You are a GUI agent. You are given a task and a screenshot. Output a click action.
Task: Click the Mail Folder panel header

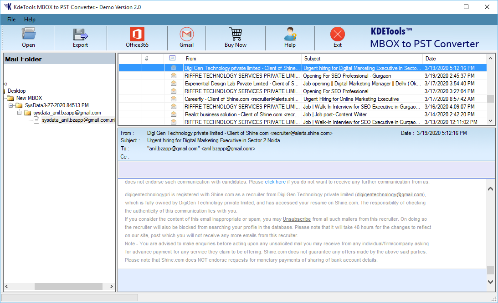click(x=59, y=59)
